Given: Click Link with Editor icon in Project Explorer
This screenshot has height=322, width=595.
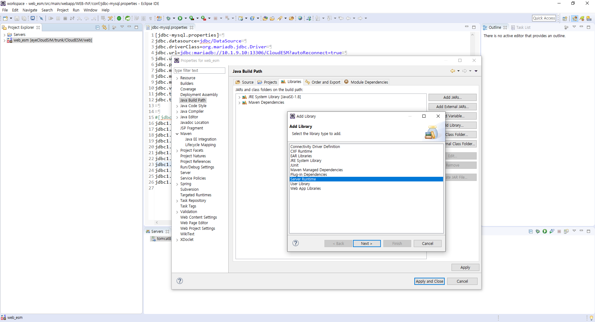Looking at the screenshot, I should click(104, 27).
